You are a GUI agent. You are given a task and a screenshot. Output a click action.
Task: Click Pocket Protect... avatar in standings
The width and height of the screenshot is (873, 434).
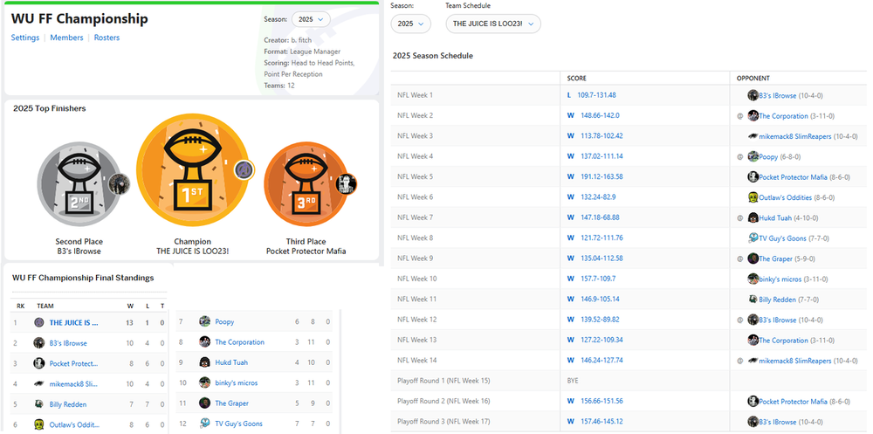point(38,364)
